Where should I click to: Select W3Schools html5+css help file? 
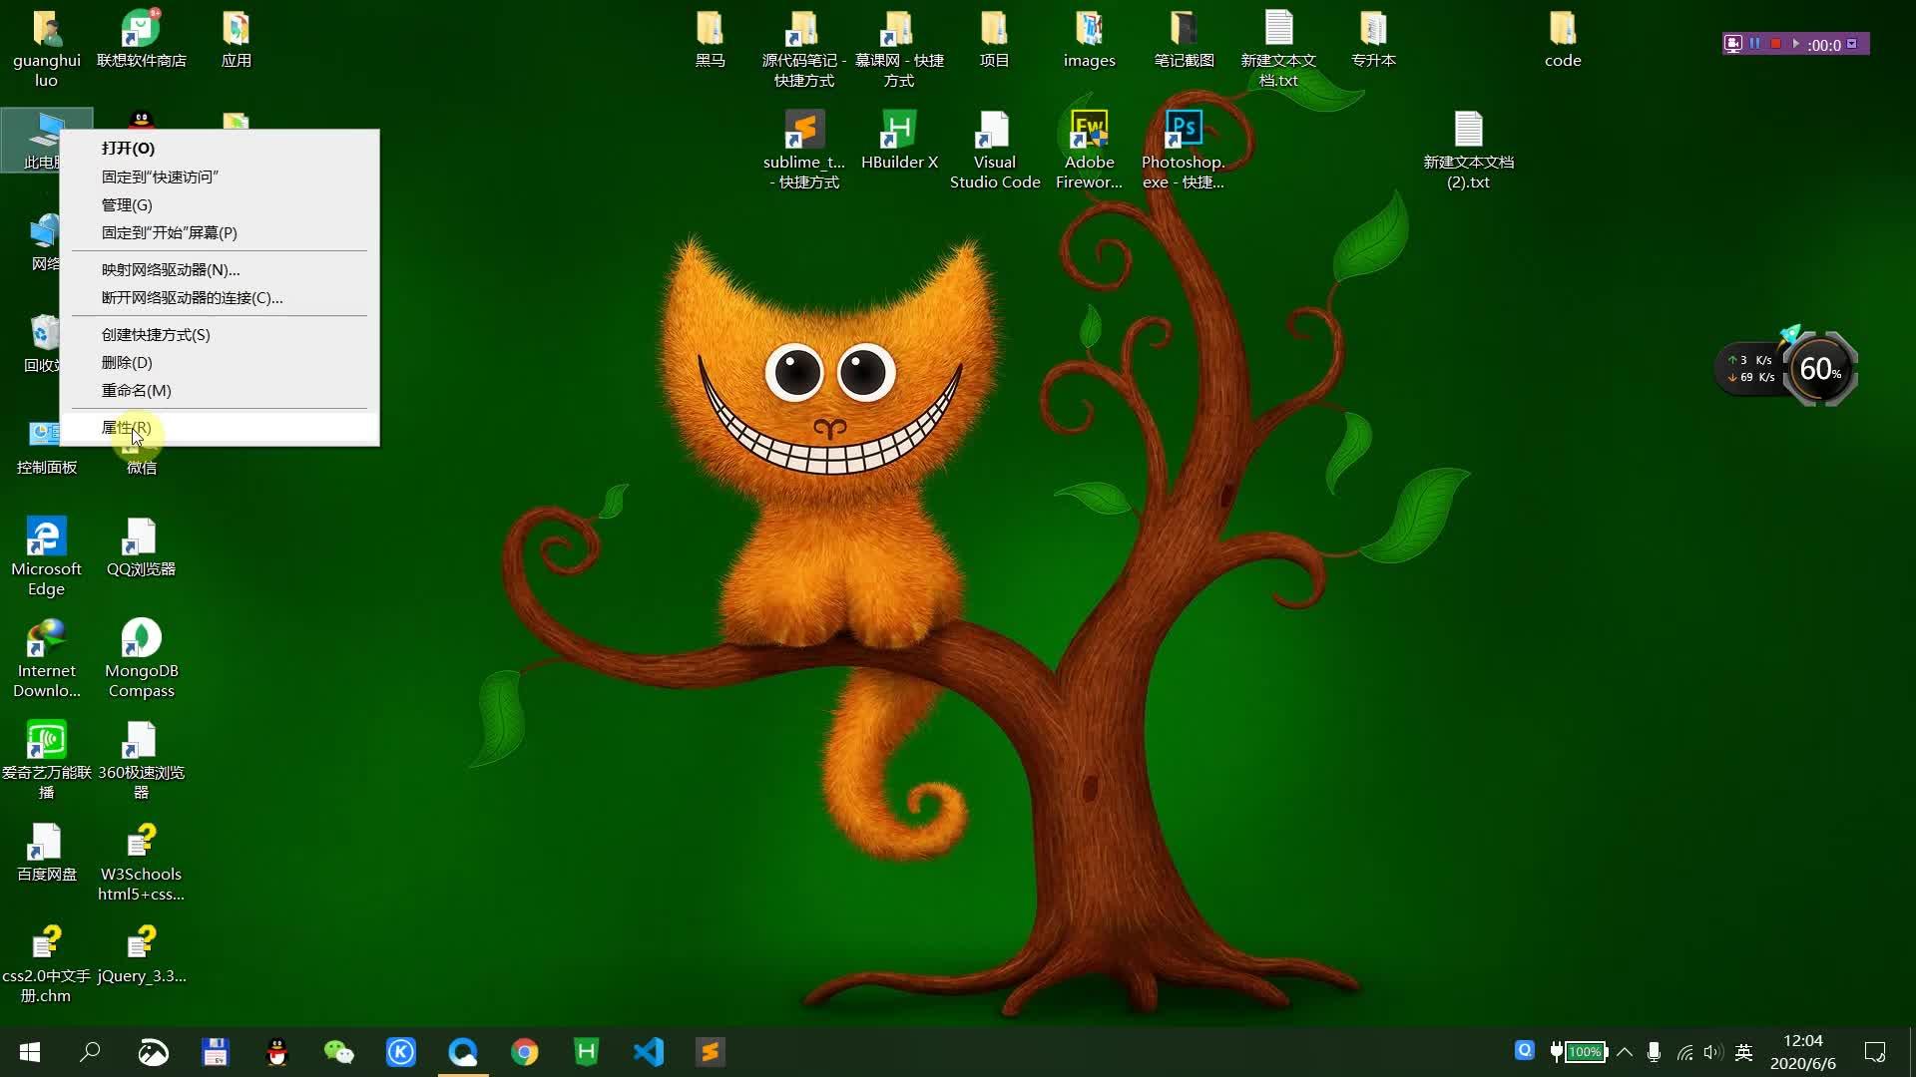point(141,862)
